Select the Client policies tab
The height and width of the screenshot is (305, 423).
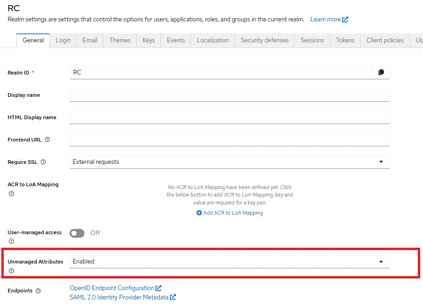click(385, 40)
